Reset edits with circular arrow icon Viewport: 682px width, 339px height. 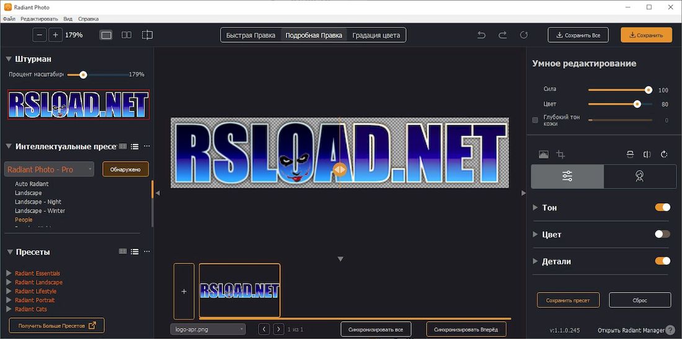point(524,35)
